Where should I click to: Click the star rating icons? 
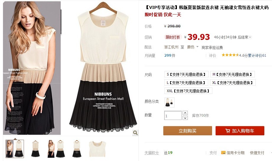(x=230, y=55)
